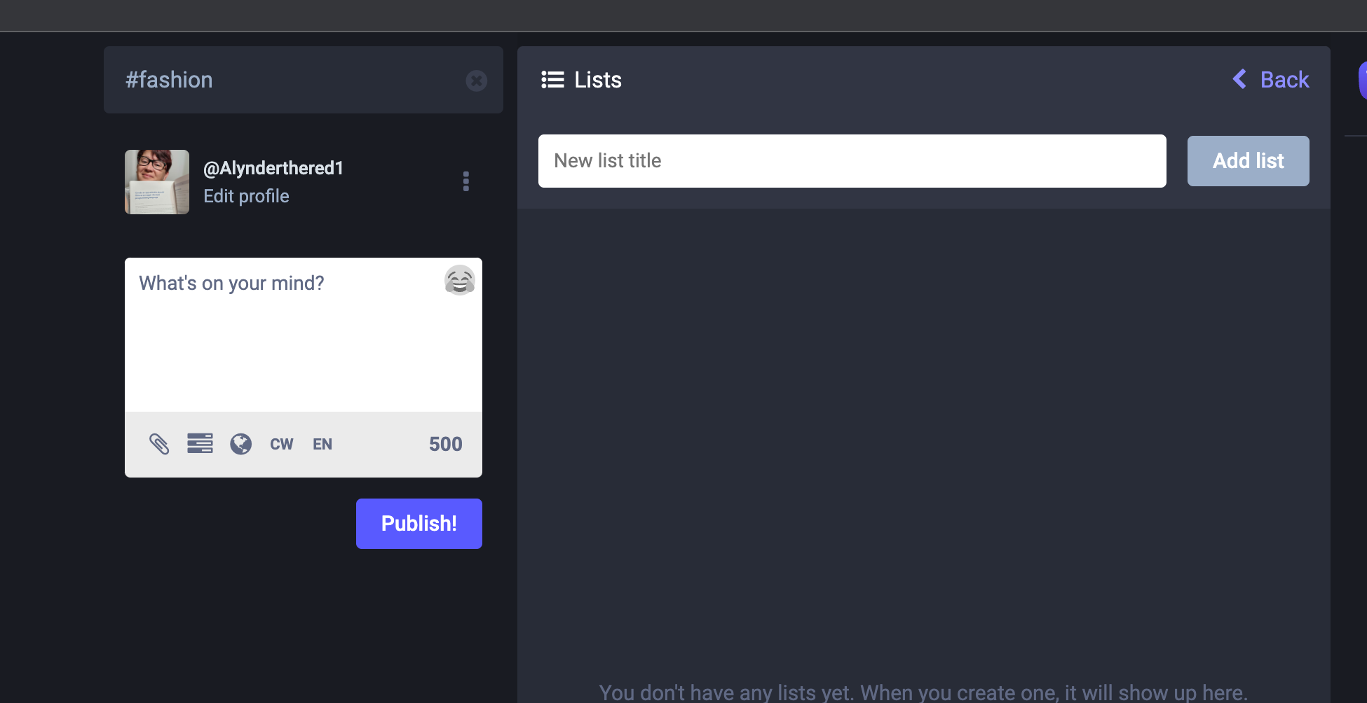This screenshot has width=1367, height=703.
Task: Click the Lists column header title
Action: [x=598, y=80]
